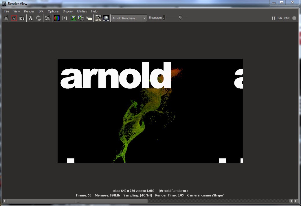
Task: Click the Refresh IPR image icon
Action: (x=39, y=18)
